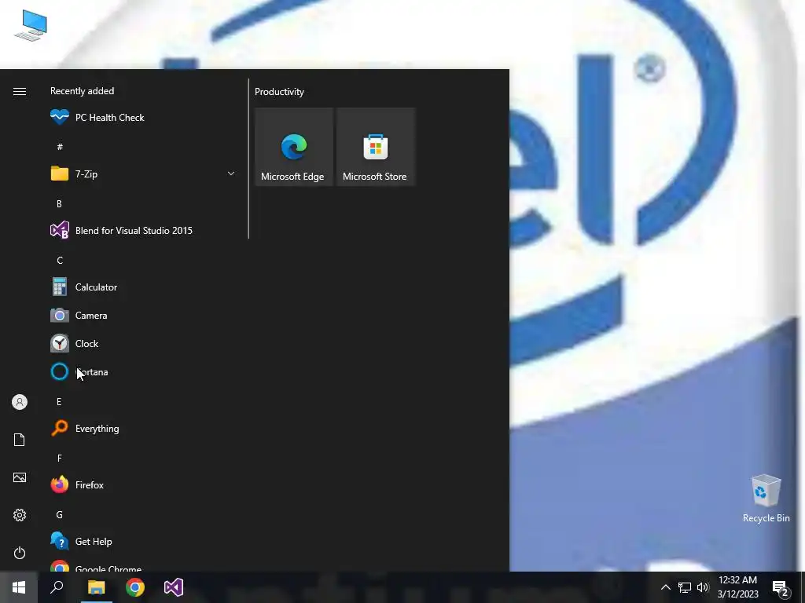Select This PC desktop icon
Viewport: 805px width, 603px height.
[x=31, y=26]
